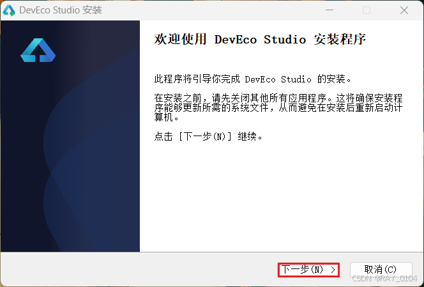
Task: Click the DevEco Studio title bar icon
Action: click(x=9, y=10)
